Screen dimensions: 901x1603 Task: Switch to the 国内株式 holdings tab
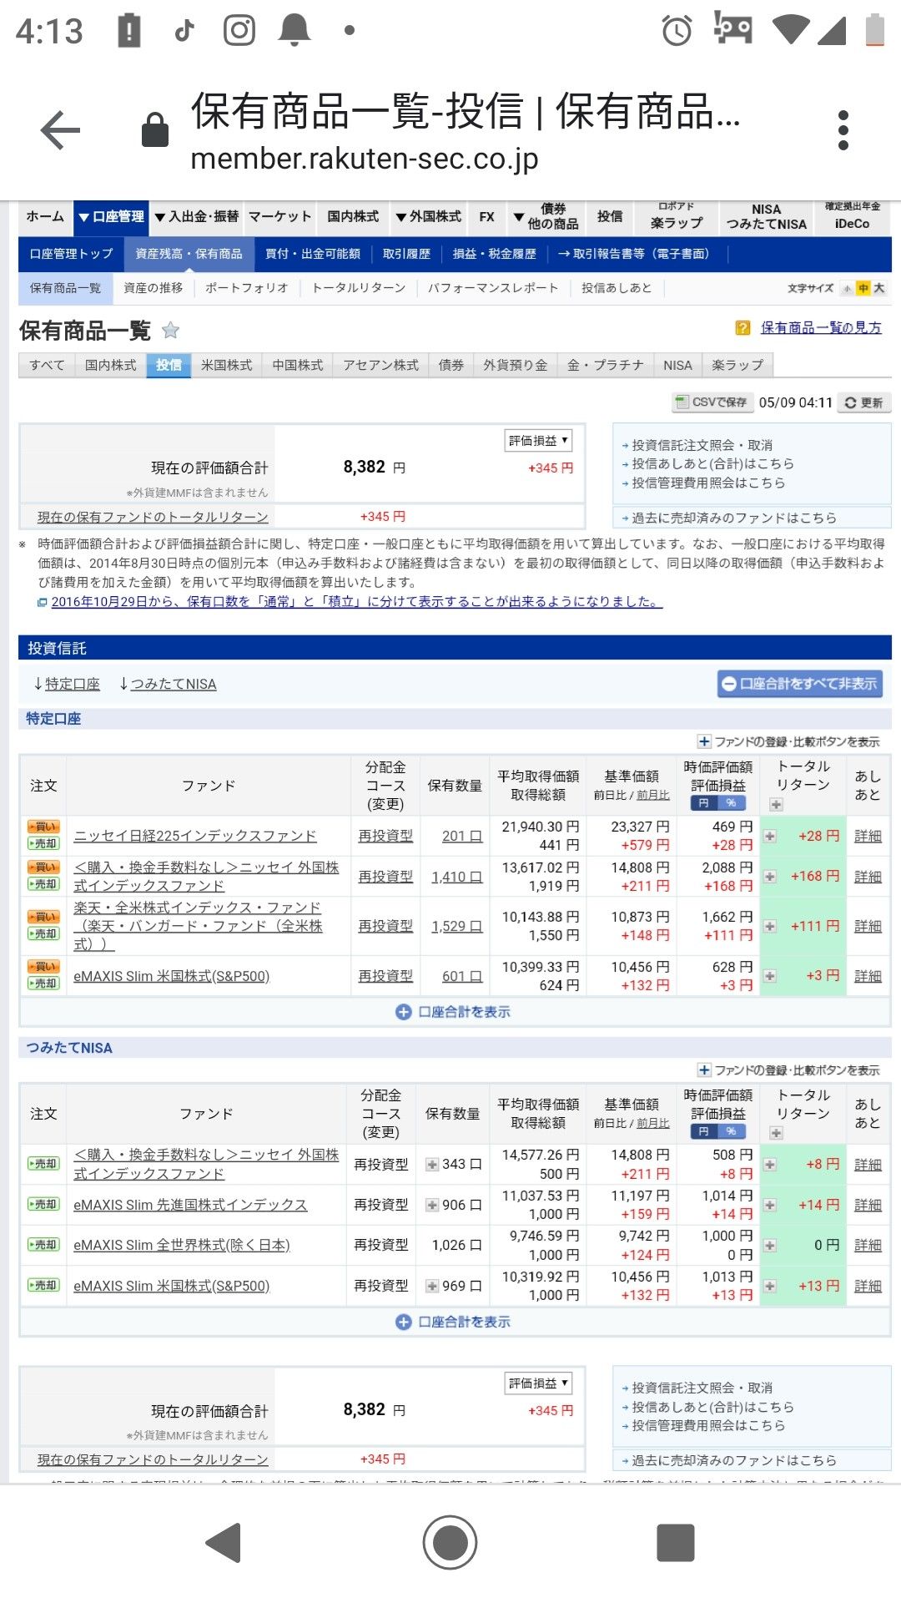coord(110,365)
